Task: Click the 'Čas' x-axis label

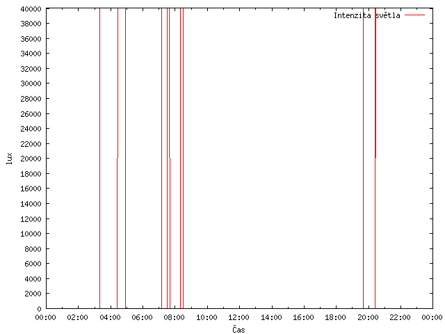Action: pyautogui.click(x=238, y=329)
